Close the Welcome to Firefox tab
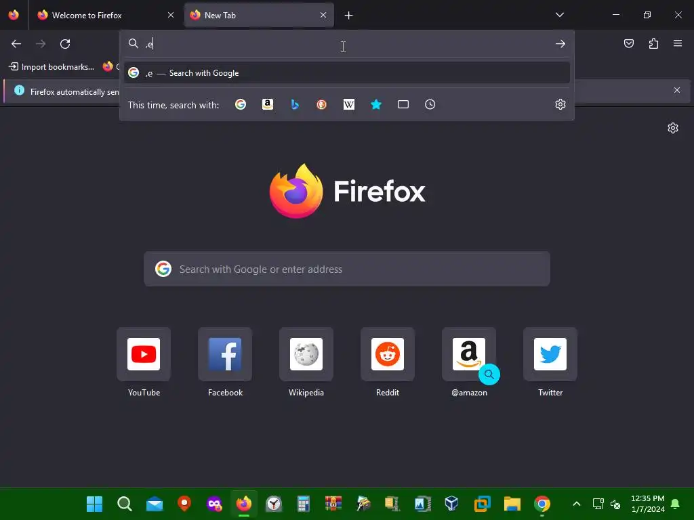The width and height of the screenshot is (694, 520). pos(170,15)
